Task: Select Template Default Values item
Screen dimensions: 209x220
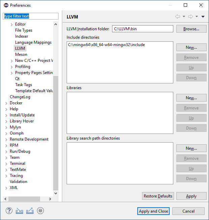Action: click(x=34, y=90)
